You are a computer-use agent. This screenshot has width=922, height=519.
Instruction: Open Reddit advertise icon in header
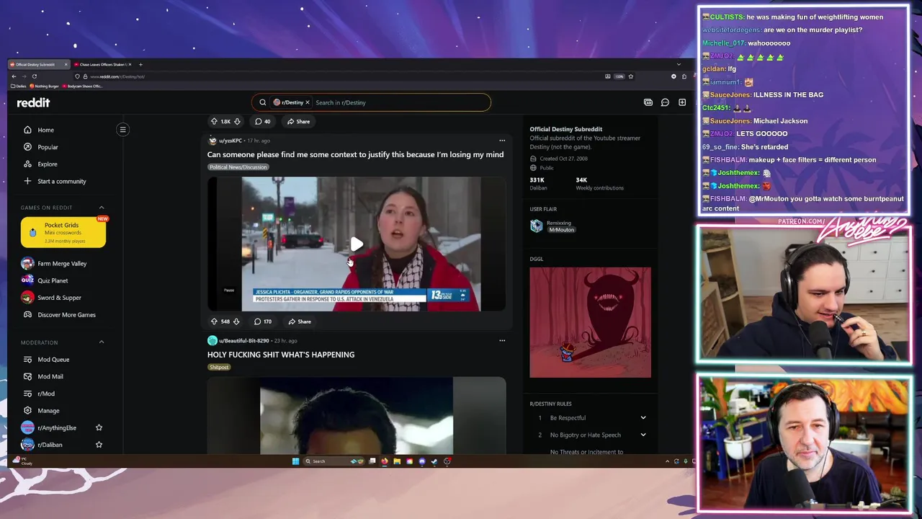click(648, 102)
